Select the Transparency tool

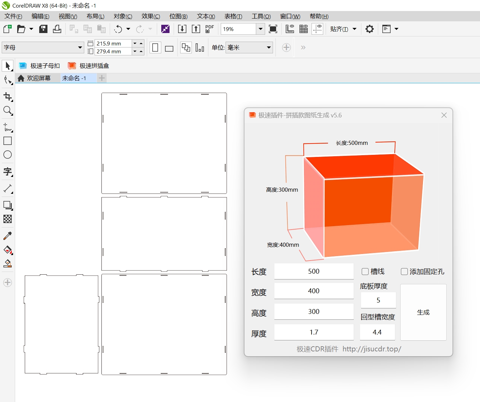[x=8, y=219]
